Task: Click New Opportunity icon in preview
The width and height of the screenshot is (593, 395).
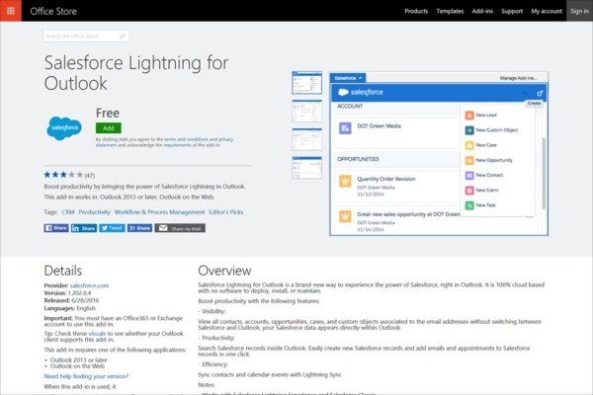Action: (469, 161)
